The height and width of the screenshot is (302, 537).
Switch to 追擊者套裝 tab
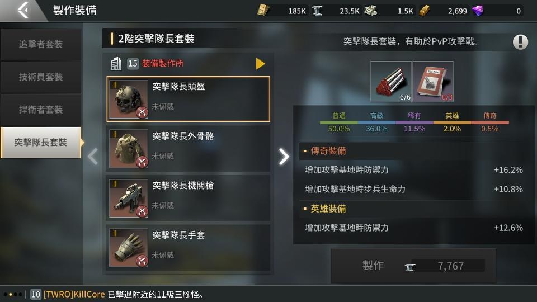pyautogui.click(x=41, y=44)
